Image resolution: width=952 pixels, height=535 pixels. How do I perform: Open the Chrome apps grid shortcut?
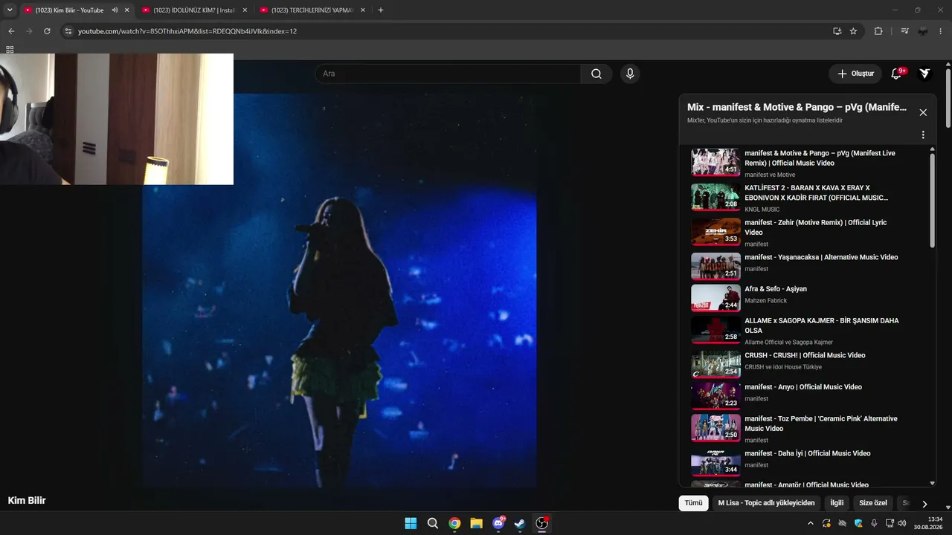click(10, 50)
